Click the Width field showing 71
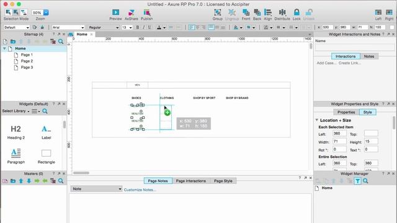Viewport: 397px width, 223px height. click(x=339, y=142)
